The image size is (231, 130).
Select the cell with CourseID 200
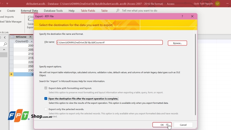pos(24,46)
